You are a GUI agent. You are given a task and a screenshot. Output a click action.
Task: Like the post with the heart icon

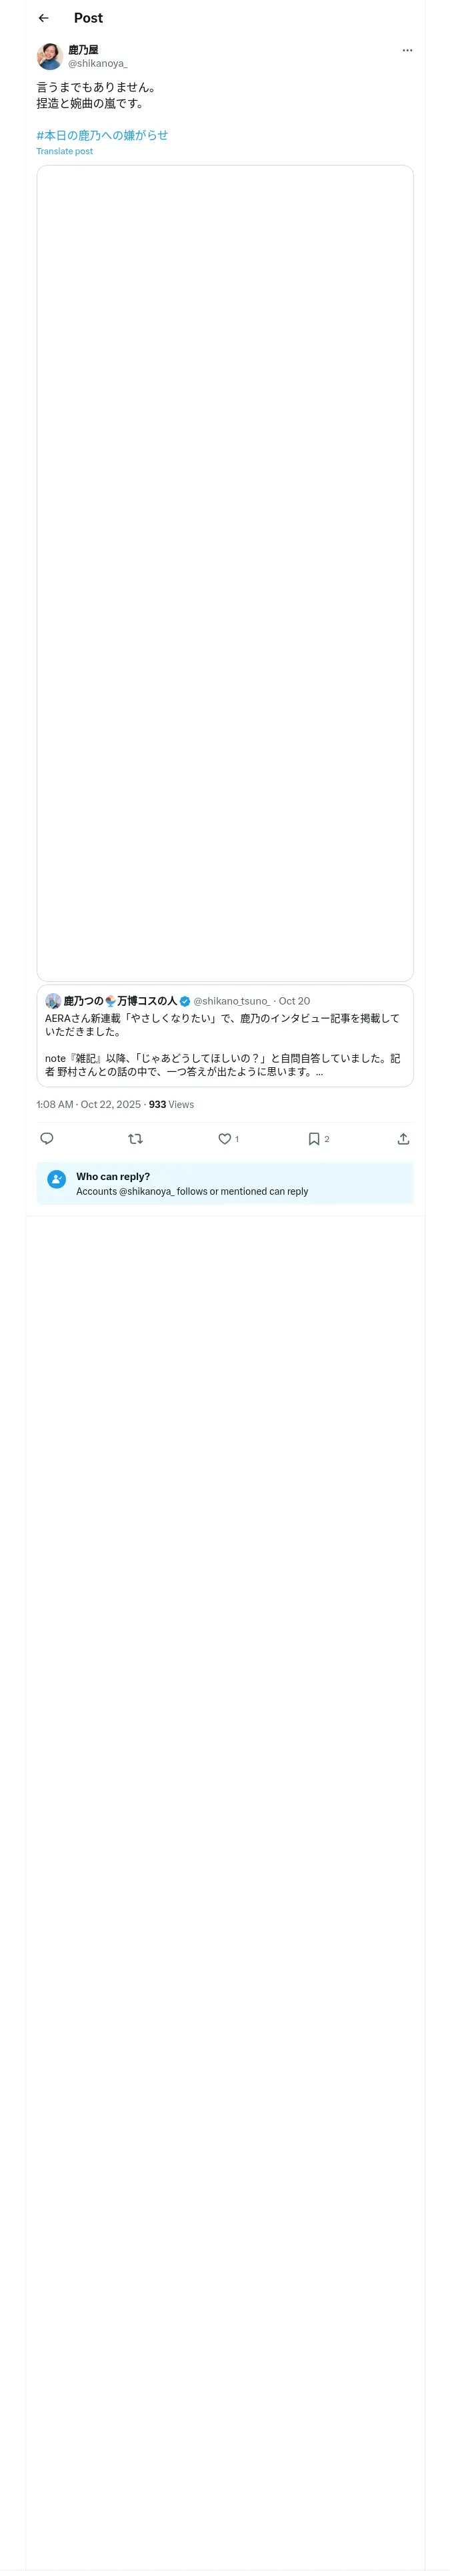225,1139
